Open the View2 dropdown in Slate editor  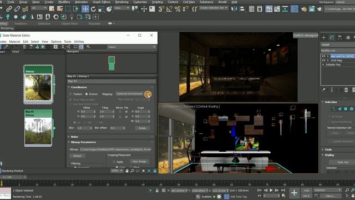[x=131, y=47]
